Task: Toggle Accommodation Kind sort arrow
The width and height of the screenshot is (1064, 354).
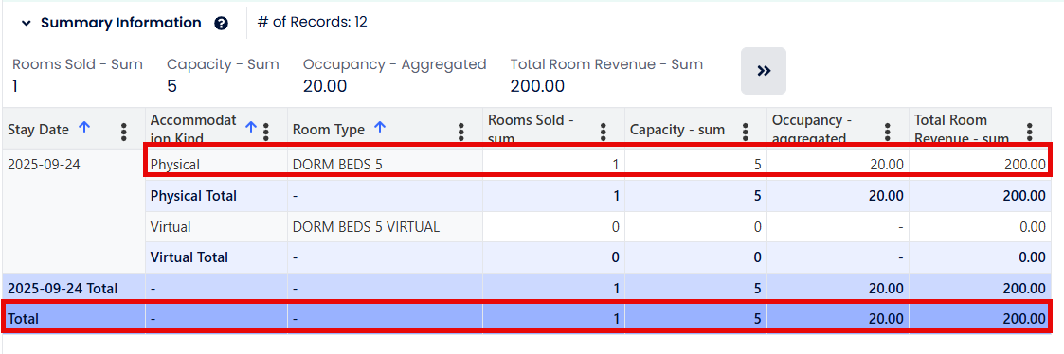Action: (250, 127)
